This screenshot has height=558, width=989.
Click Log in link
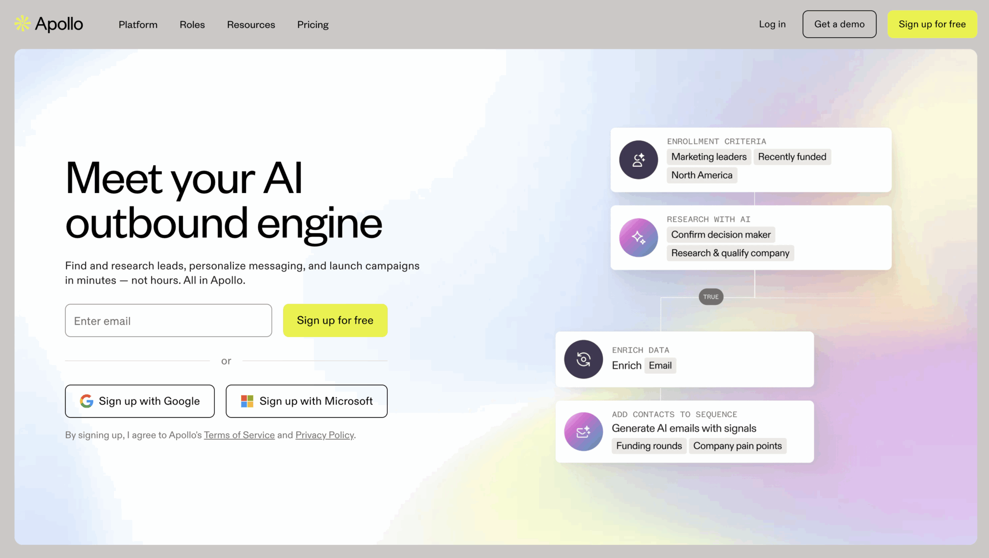tap(772, 24)
